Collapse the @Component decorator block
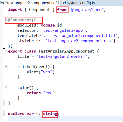Screen dimensions: 123x122 pyautogui.click(x=6, y=20)
